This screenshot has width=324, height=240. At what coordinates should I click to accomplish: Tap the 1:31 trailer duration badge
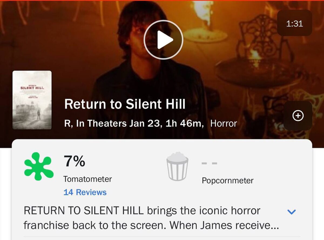(295, 23)
